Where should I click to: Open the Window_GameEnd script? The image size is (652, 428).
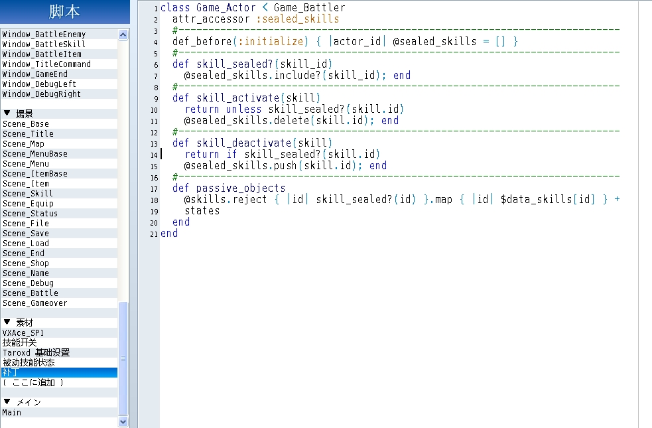tap(60, 74)
